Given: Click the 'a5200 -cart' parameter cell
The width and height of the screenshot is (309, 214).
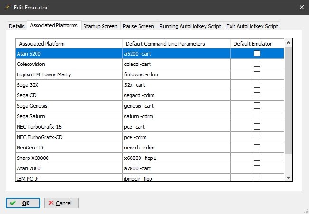Looking at the screenshot, I should point(177,54).
